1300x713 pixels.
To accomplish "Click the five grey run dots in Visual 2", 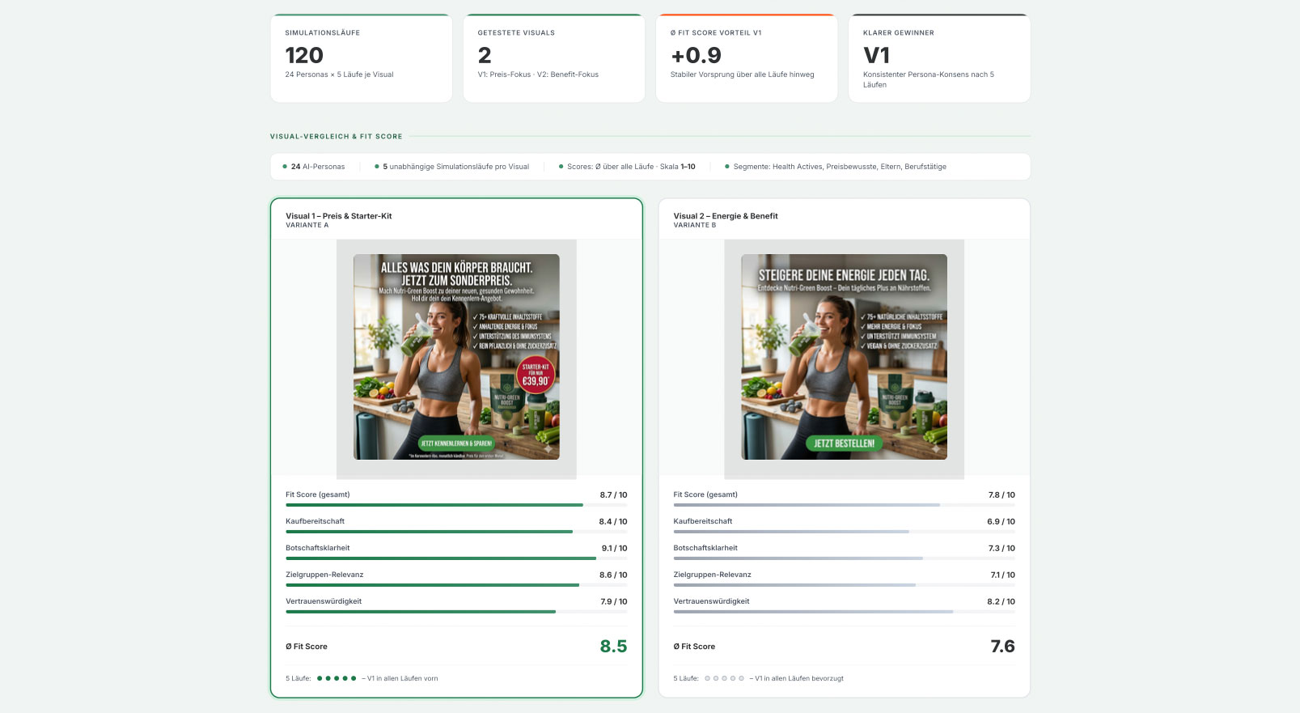I will (x=724, y=678).
